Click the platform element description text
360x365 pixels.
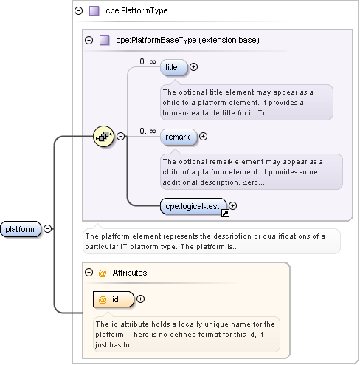[x=205, y=242]
